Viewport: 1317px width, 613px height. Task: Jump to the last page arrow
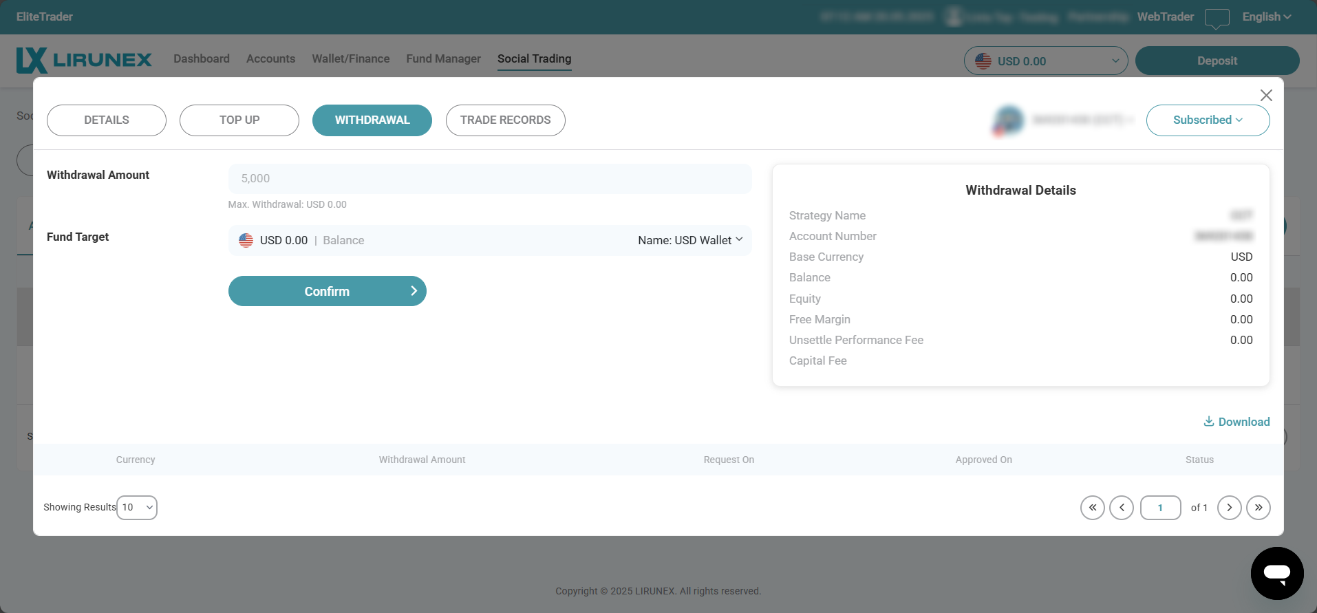coord(1258,508)
